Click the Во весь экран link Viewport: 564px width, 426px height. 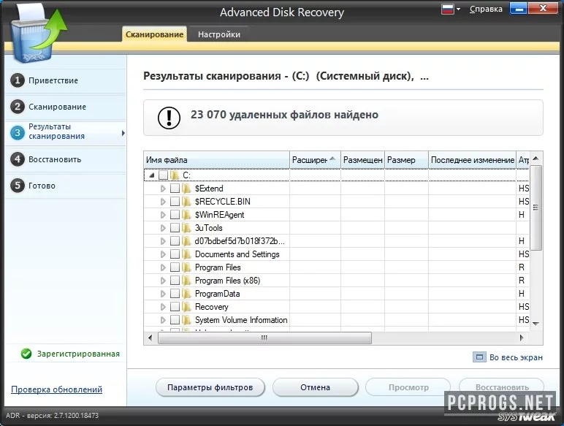tap(516, 357)
